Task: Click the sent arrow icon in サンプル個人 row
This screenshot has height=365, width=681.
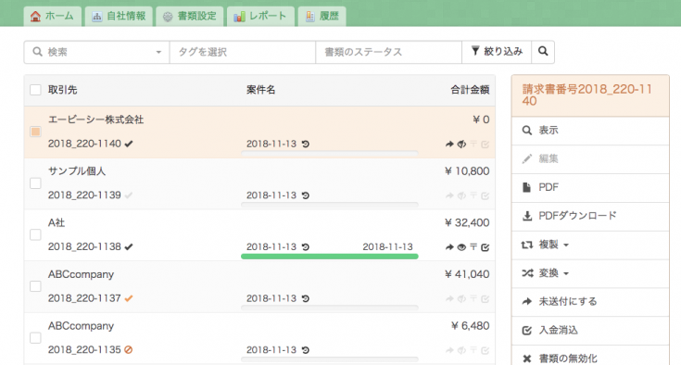Action: [x=449, y=195]
